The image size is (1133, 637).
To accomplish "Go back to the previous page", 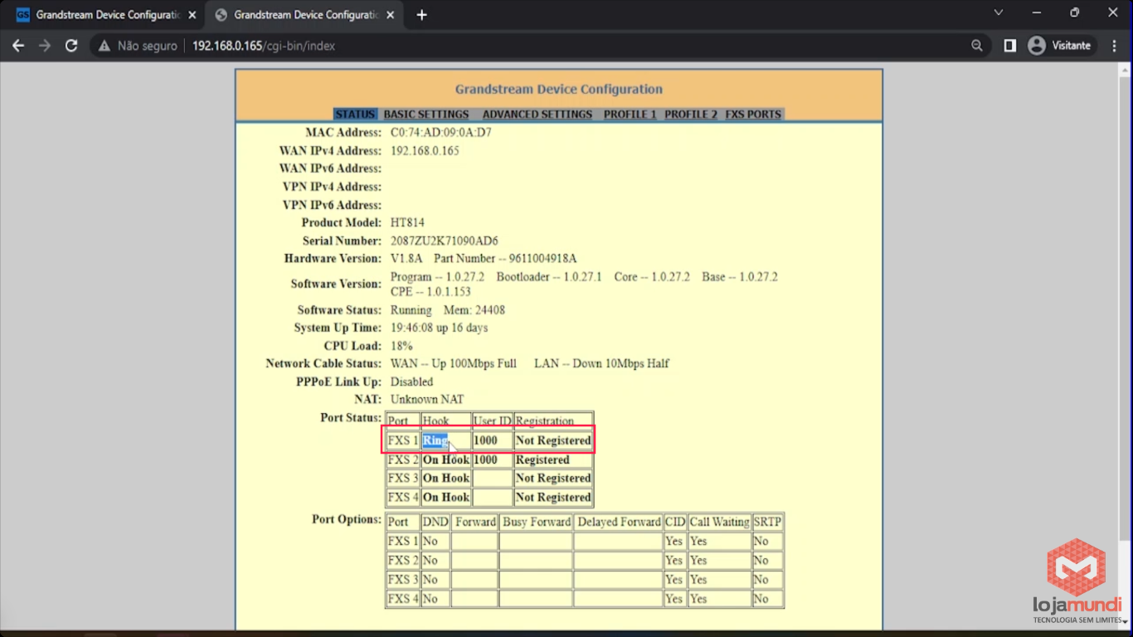I will click(x=18, y=46).
